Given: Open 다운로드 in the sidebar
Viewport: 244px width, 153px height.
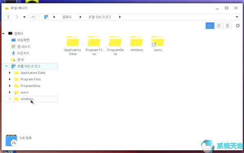Looking at the screenshot, I should (x=23, y=53).
